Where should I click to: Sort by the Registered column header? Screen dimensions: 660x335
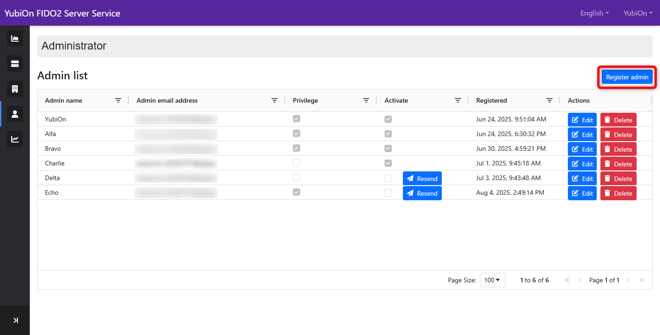coord(491,100)
